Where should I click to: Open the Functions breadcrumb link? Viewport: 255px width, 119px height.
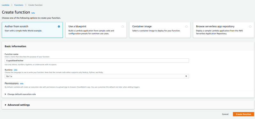(x=19, y=5)
